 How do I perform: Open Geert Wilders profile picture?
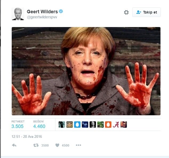[18, 14]
